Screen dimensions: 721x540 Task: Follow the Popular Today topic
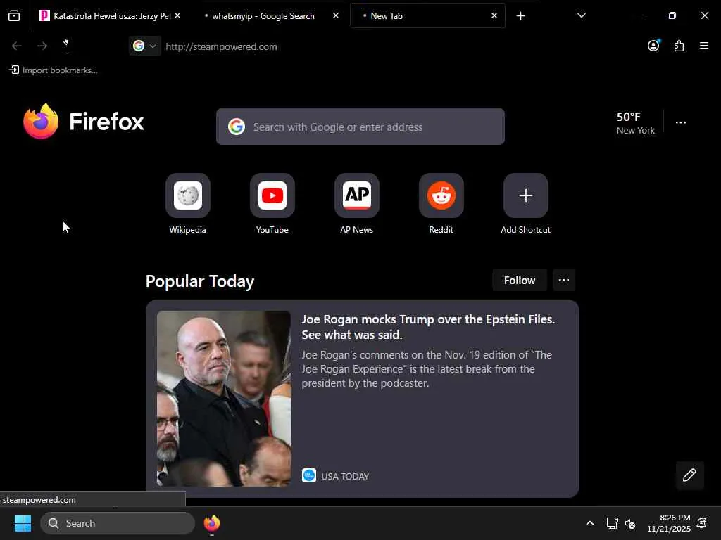[x=520, y=280]
